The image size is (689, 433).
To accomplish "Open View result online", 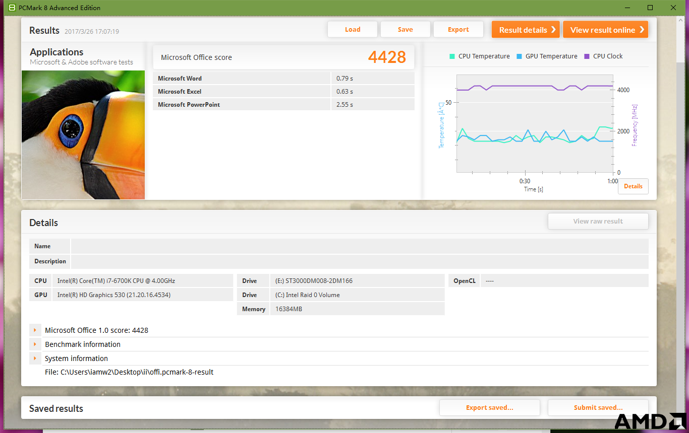I will (x=605, y=30).
